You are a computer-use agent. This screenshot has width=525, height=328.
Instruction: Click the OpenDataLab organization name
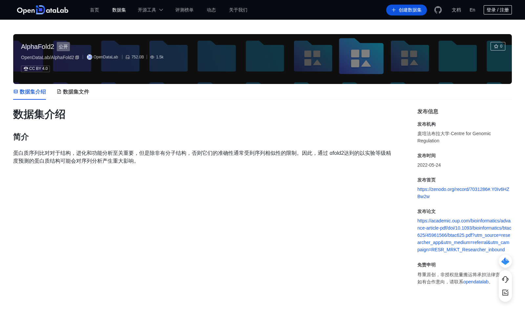(x=106, y=57)
